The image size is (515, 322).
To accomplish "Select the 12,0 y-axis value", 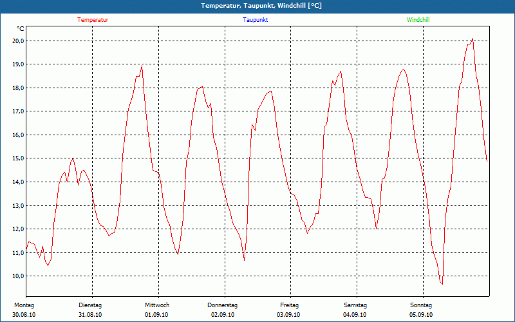I will (x=18, y=229).
